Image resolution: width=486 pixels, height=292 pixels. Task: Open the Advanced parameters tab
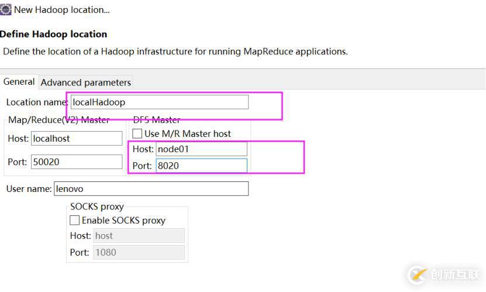point(86,83)
